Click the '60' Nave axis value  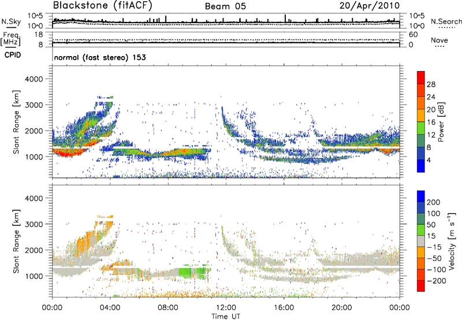[413, 35]
